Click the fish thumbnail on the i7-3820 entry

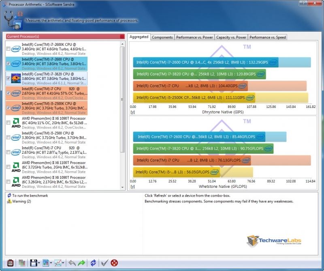(x=16, y=78)
